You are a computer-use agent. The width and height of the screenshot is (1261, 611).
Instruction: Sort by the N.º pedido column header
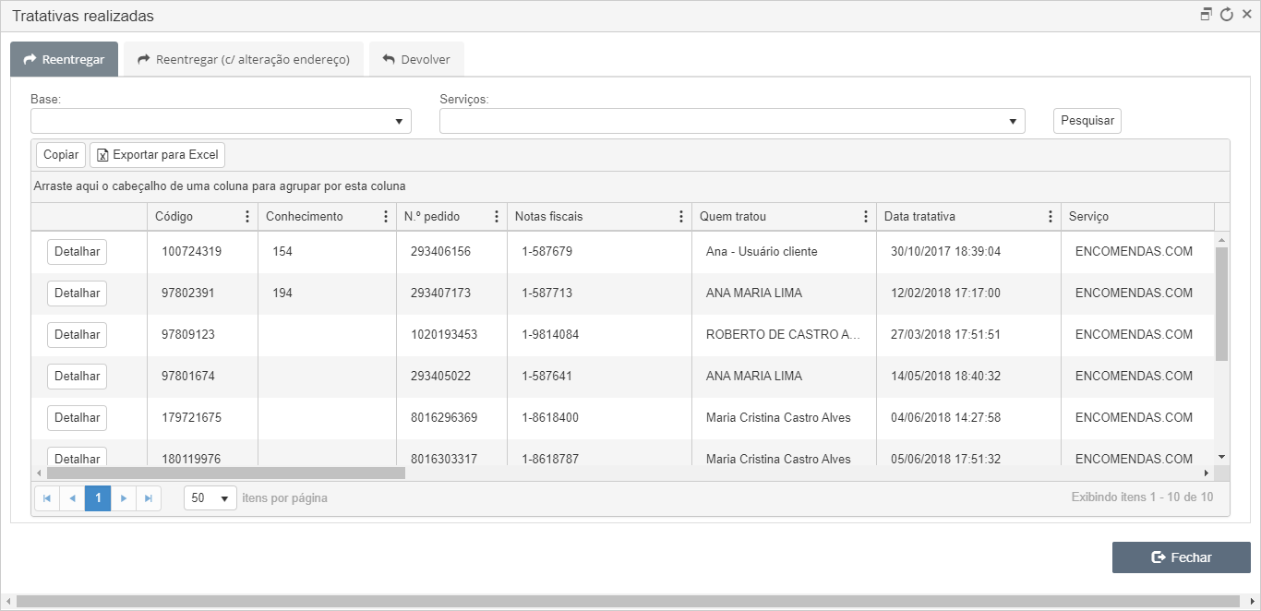(432, 217)
